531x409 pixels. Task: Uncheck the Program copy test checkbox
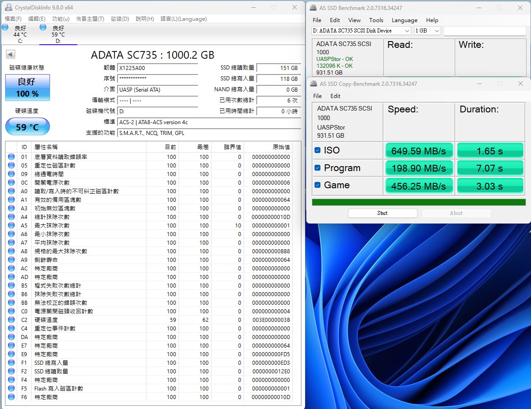[317, 167]
